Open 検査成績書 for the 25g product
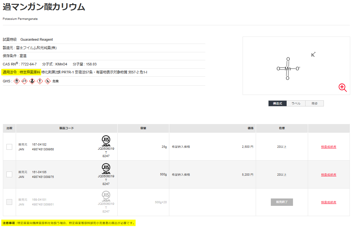Image resolution: width=355 pixels, height=227 pixels. click(329, 147)
